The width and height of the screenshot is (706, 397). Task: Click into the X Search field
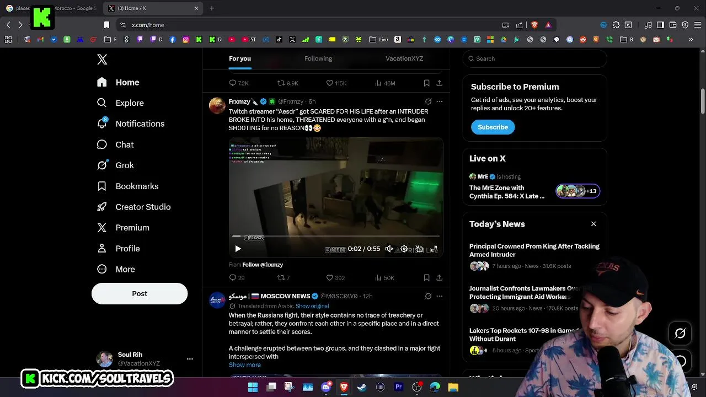coord(534,58)
